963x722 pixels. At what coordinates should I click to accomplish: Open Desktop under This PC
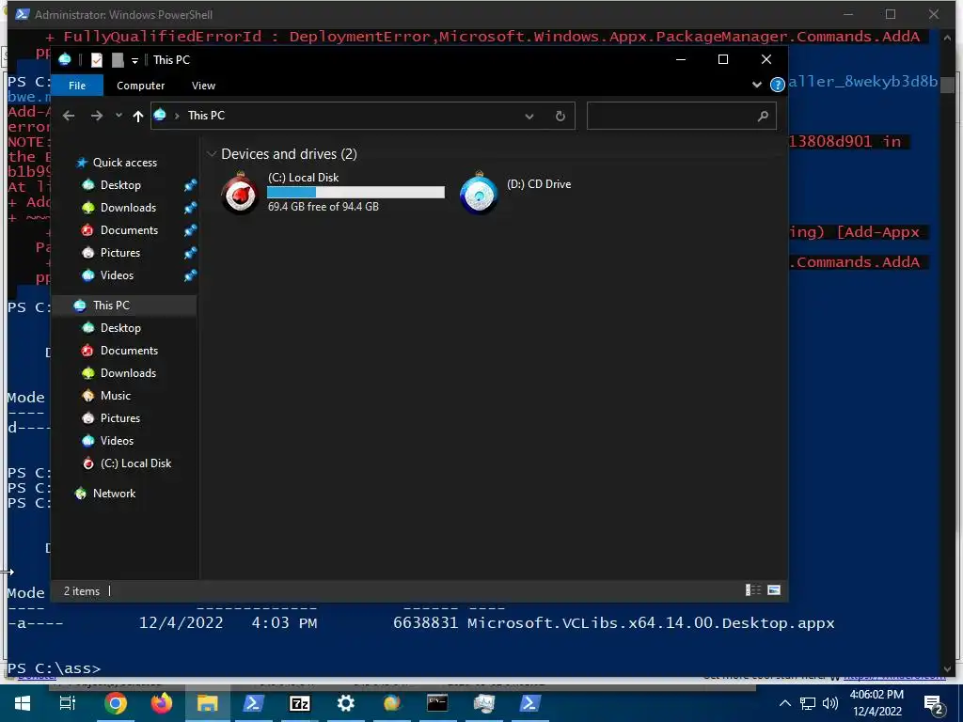(120, 328)
